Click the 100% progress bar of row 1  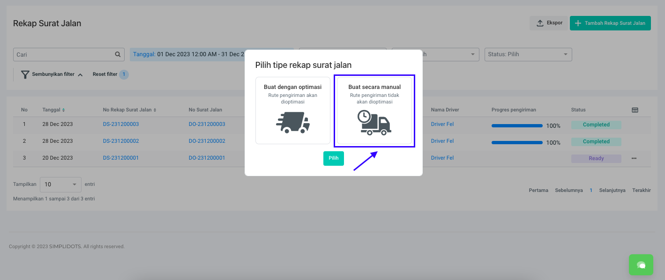[517, 125]
